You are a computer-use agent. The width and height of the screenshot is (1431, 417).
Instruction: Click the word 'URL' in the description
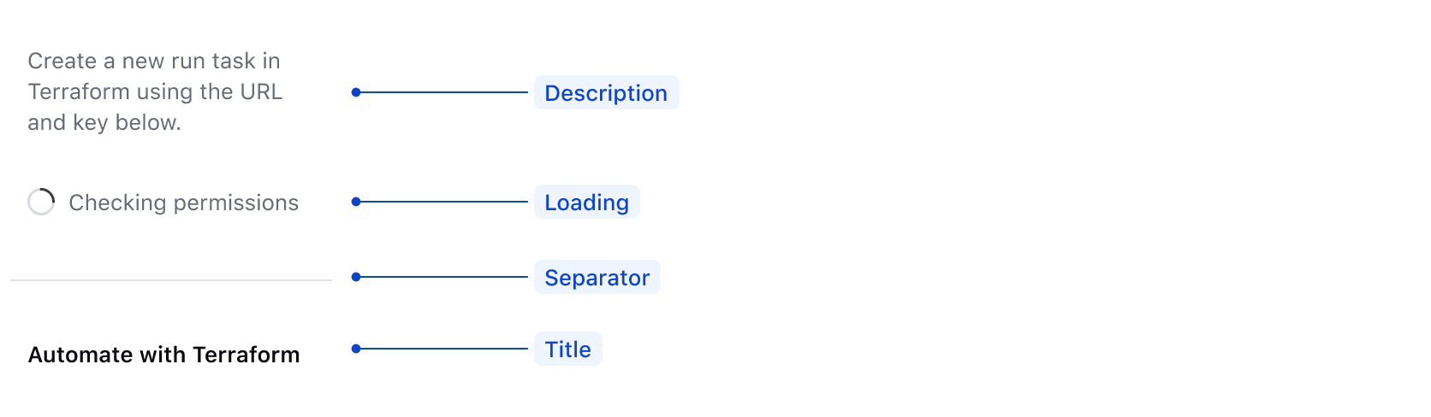click(x=261, y=91)
